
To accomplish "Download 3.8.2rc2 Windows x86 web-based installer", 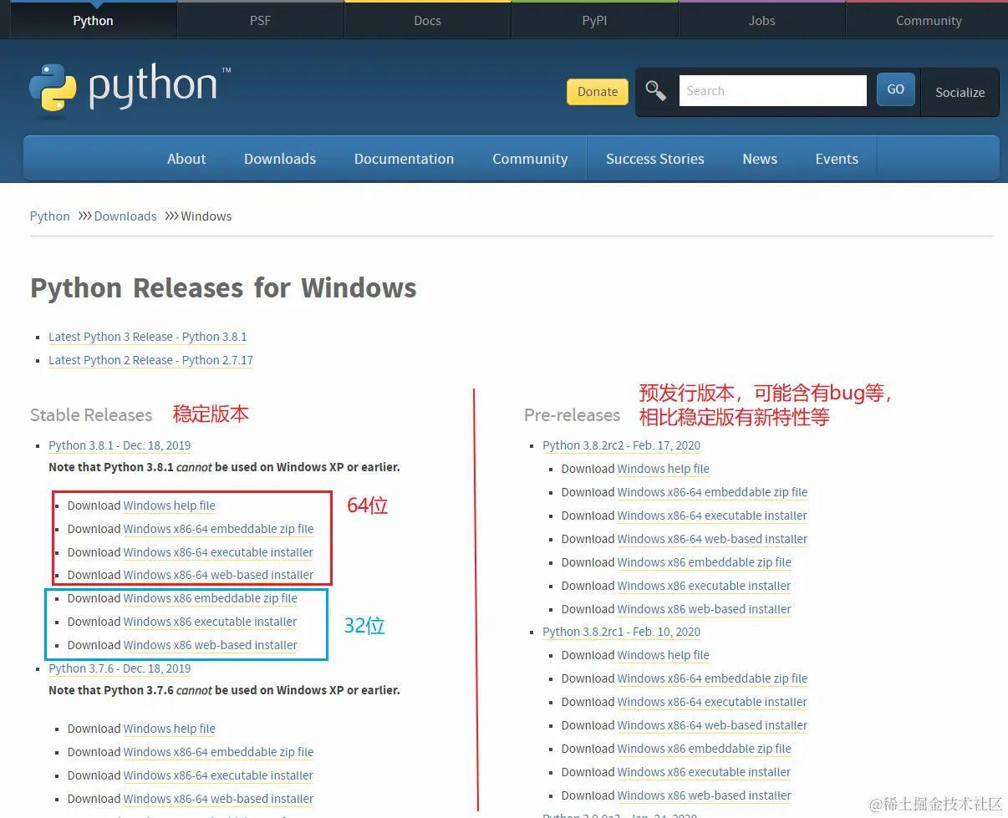I will [x=705, y=609].
